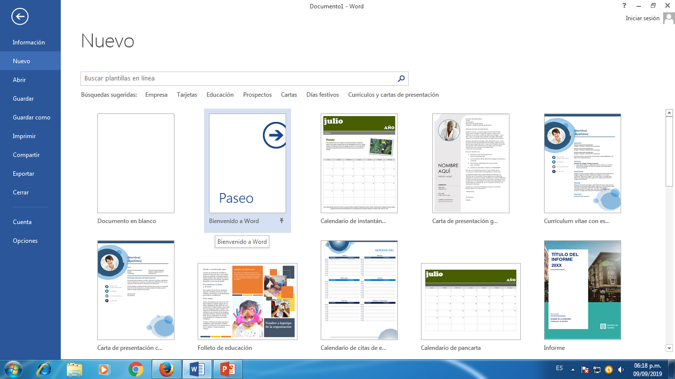Select Nuevo in the sidebar
This screenshot has height=379, width=675.
click(x=30, y=61)
